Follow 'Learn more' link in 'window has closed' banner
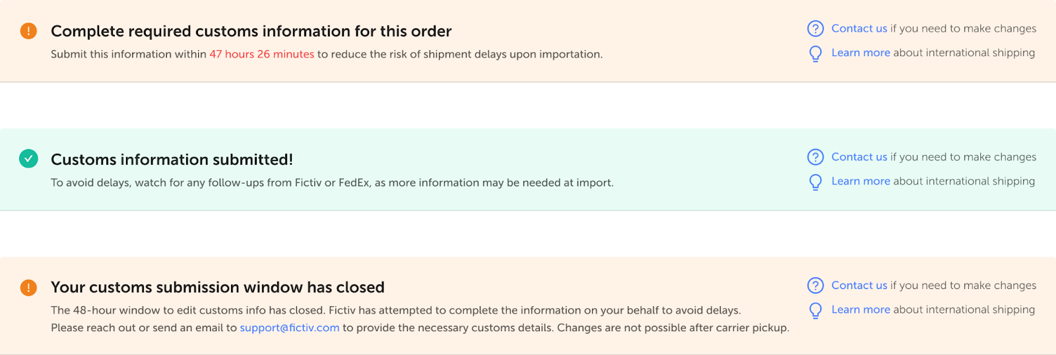Screen dimensions: 1056x355 tap(861, 309)
